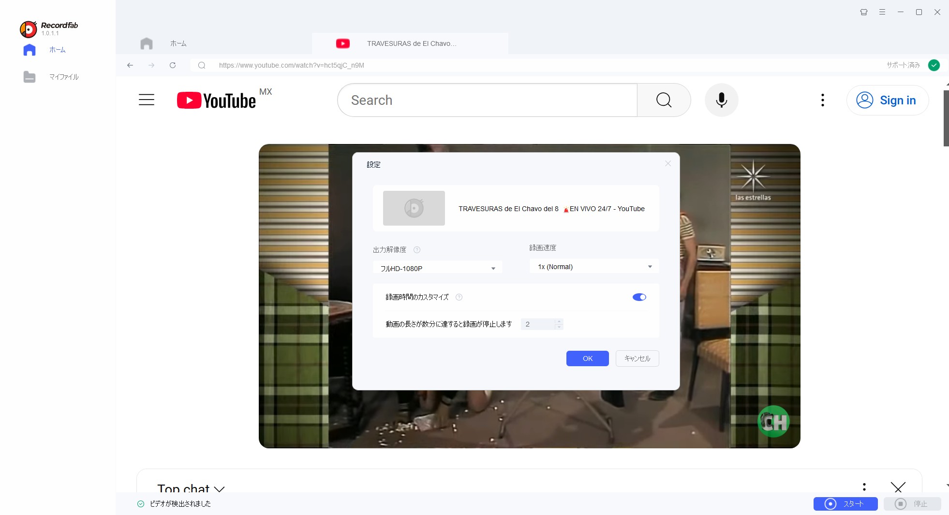
Task: Click the 録画時間のカスタマイズ help icon
Action: 459,297
